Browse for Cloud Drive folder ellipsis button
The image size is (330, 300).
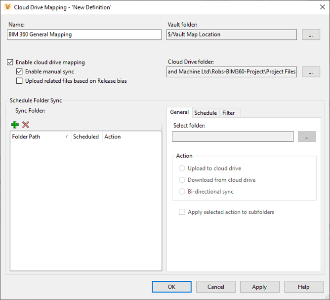[x=311, y=72]
